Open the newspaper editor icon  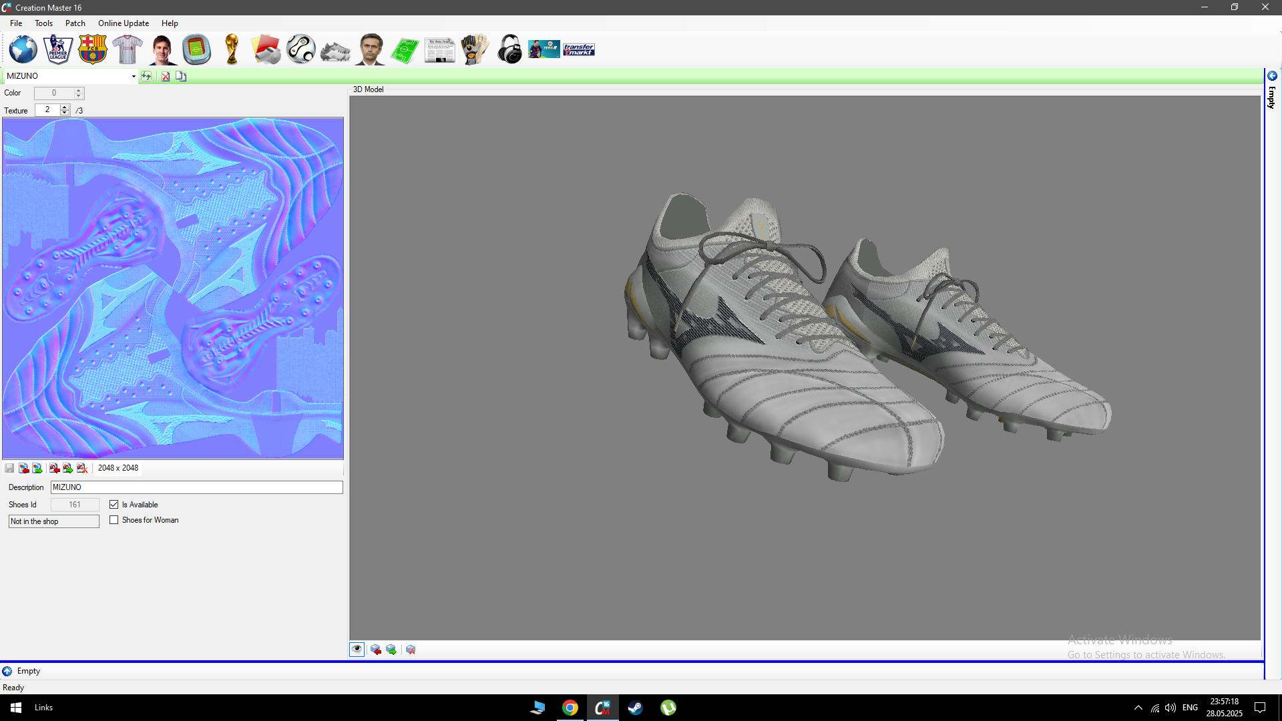440,51
